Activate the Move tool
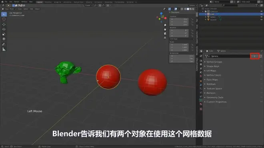 [4, 24]
